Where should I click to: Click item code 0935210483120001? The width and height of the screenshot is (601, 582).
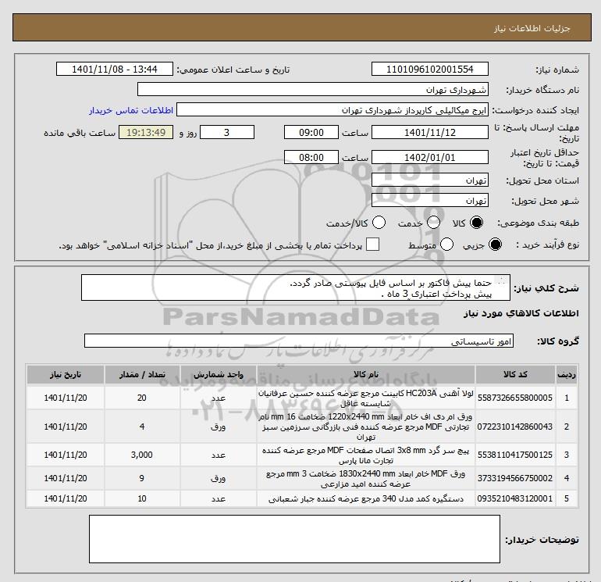point(515,498)
